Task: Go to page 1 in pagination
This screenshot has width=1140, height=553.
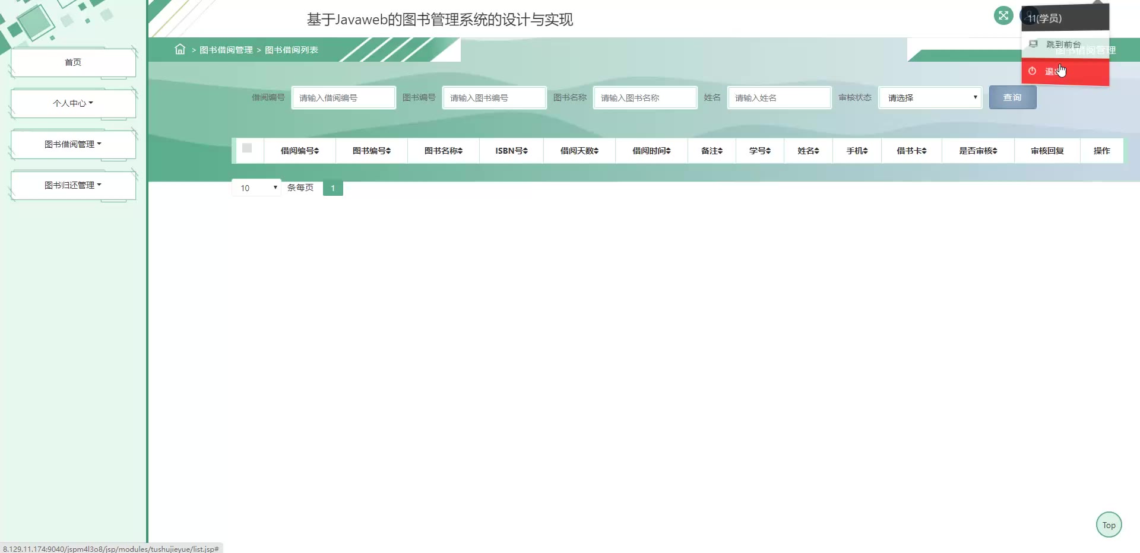Action: point(332,188)
